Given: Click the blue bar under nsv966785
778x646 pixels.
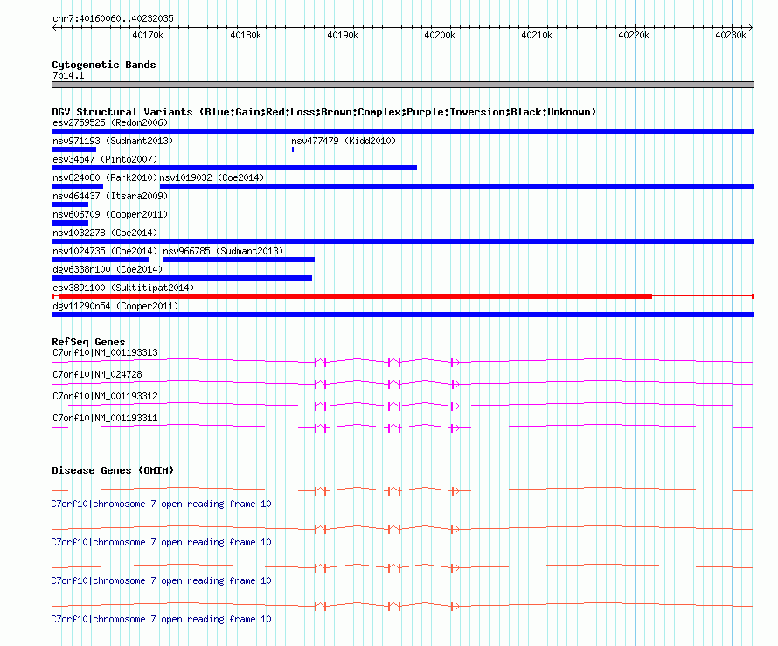Looking at the screenshot, I should point(239,260).
